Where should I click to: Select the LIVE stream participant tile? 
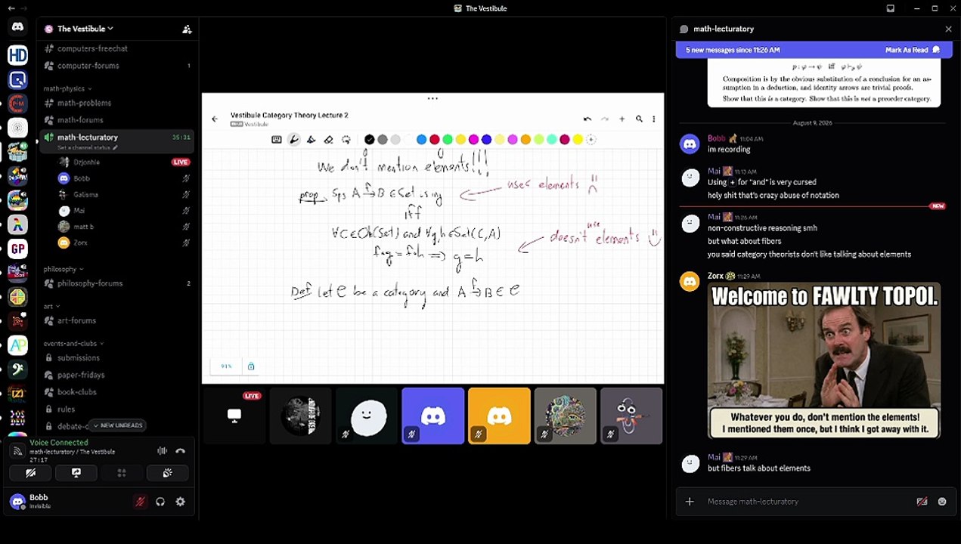coord(234,416)
